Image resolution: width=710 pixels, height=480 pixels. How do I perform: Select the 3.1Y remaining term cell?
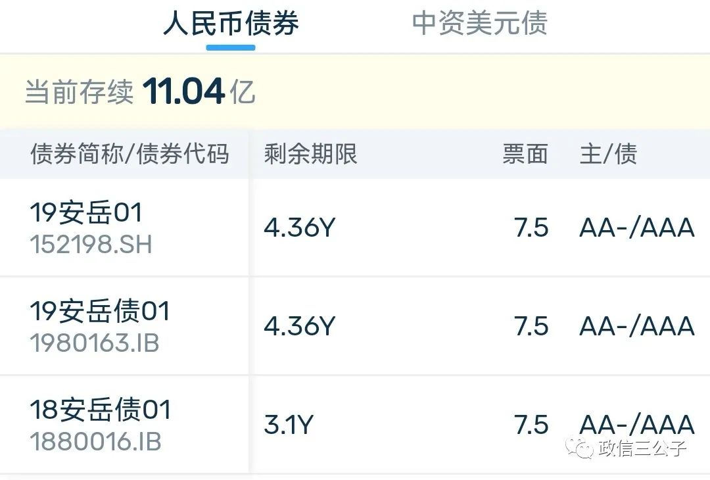(289, 425)
